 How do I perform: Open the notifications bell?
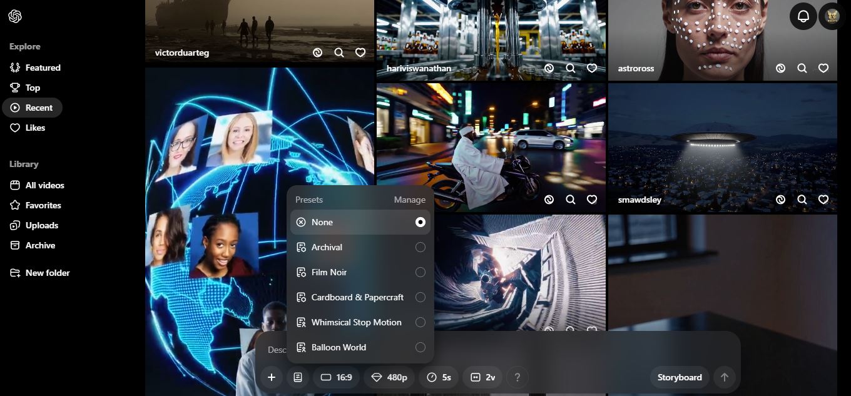pyautogui.click(x=803, y=16)
